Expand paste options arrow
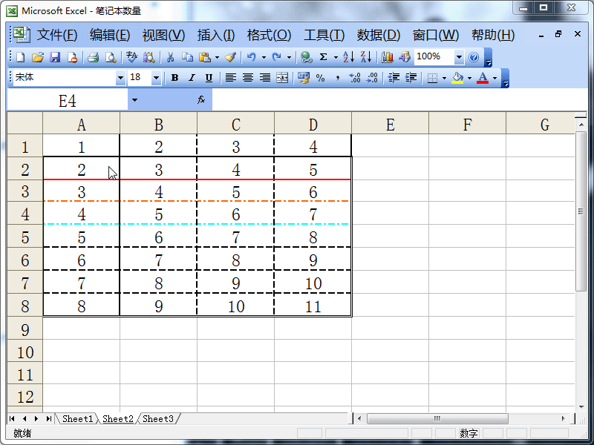The image size is (594, 445). point(217,58)
